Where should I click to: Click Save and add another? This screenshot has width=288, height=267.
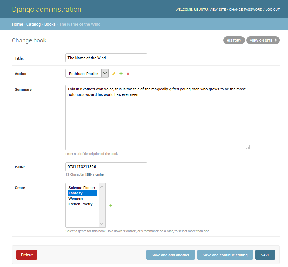170,255
